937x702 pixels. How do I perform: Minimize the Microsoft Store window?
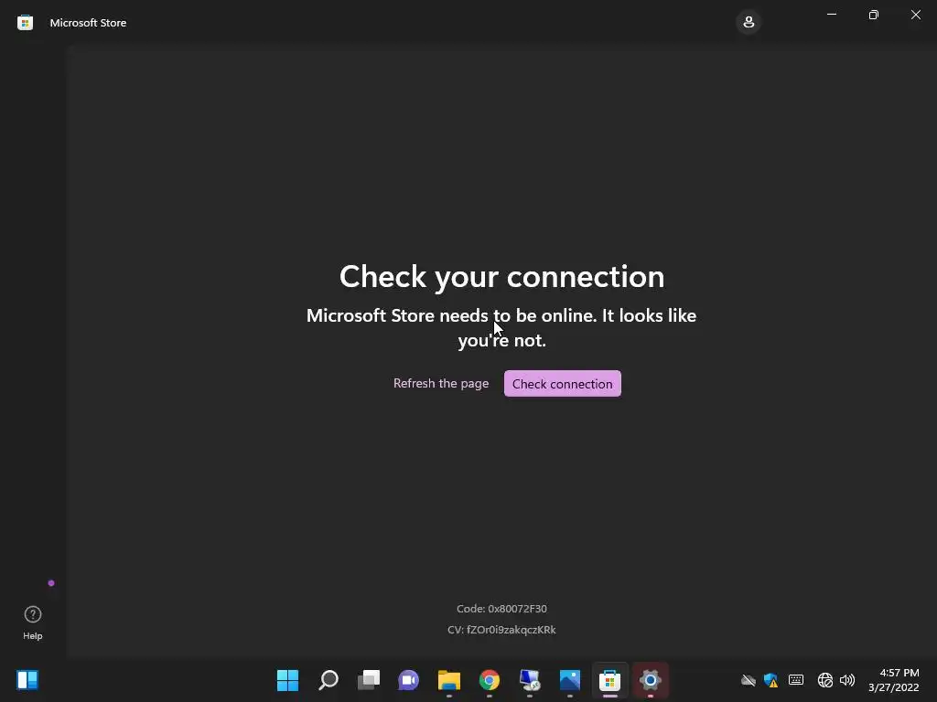(x=832, y=15)
